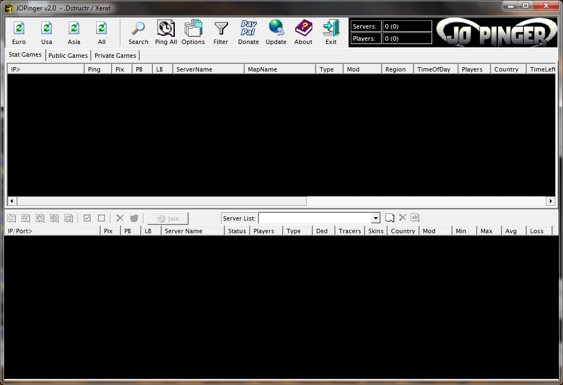The height and width of the screenshot is (385, 563).
Task: Sort upper list by ServerName column
Action: coord(208,69)
